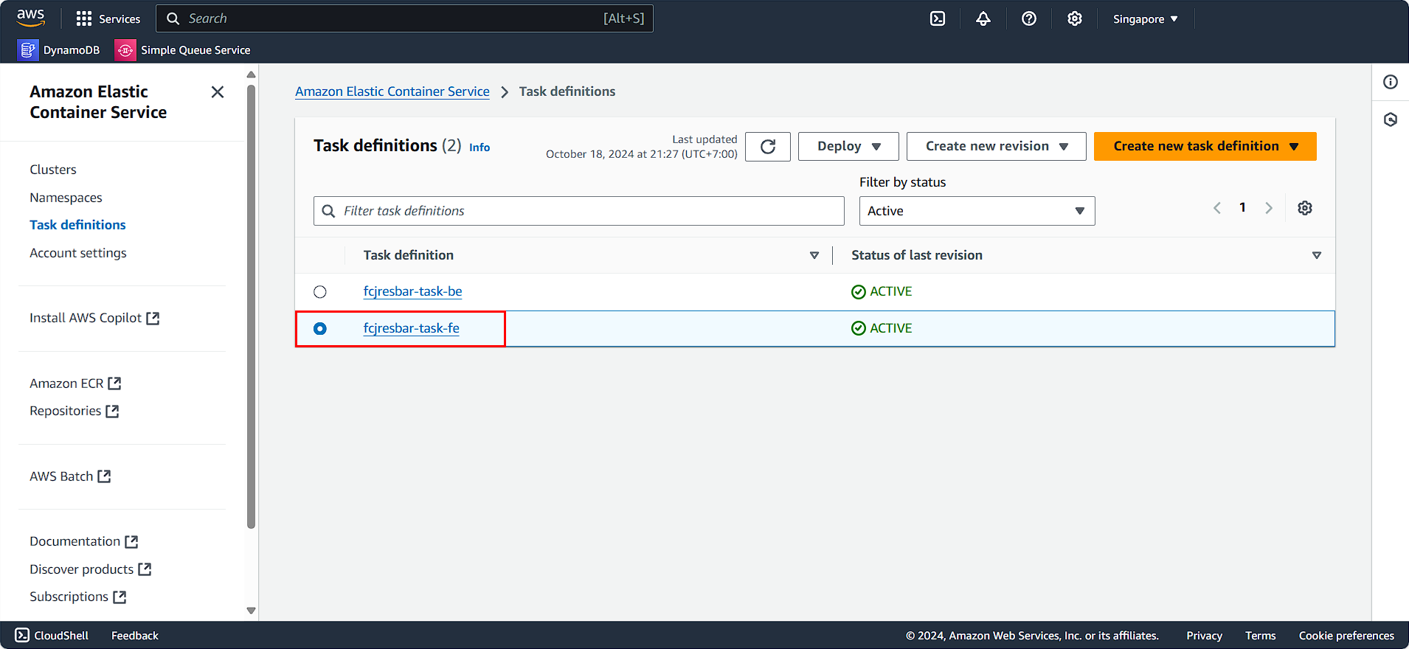Open the info panel icon on right edge
Image resolution: width=1409 pixels, height=649 pixels.
pos(1391,82)
